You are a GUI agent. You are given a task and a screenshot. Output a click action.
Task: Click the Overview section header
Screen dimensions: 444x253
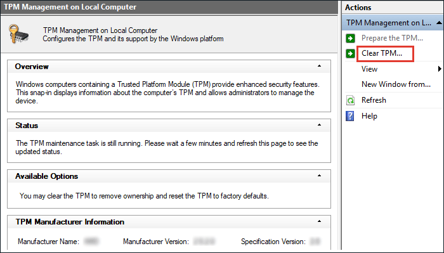32,67
